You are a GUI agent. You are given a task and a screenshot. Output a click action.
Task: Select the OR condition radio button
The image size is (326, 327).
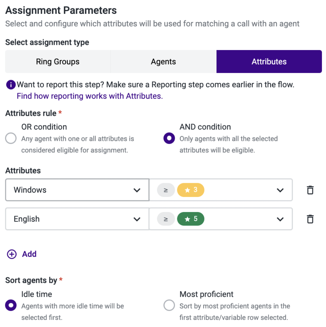pyautogui.click(x=11, y=138)
